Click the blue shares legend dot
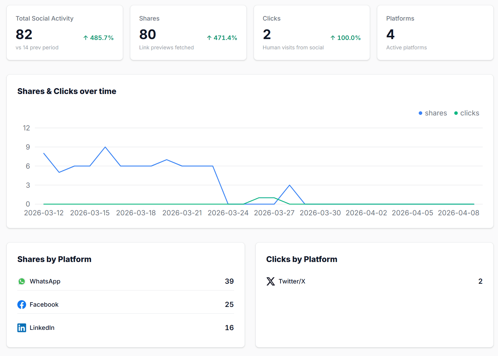The height and width of the screenshot is (356, 498). coord(420,113)
